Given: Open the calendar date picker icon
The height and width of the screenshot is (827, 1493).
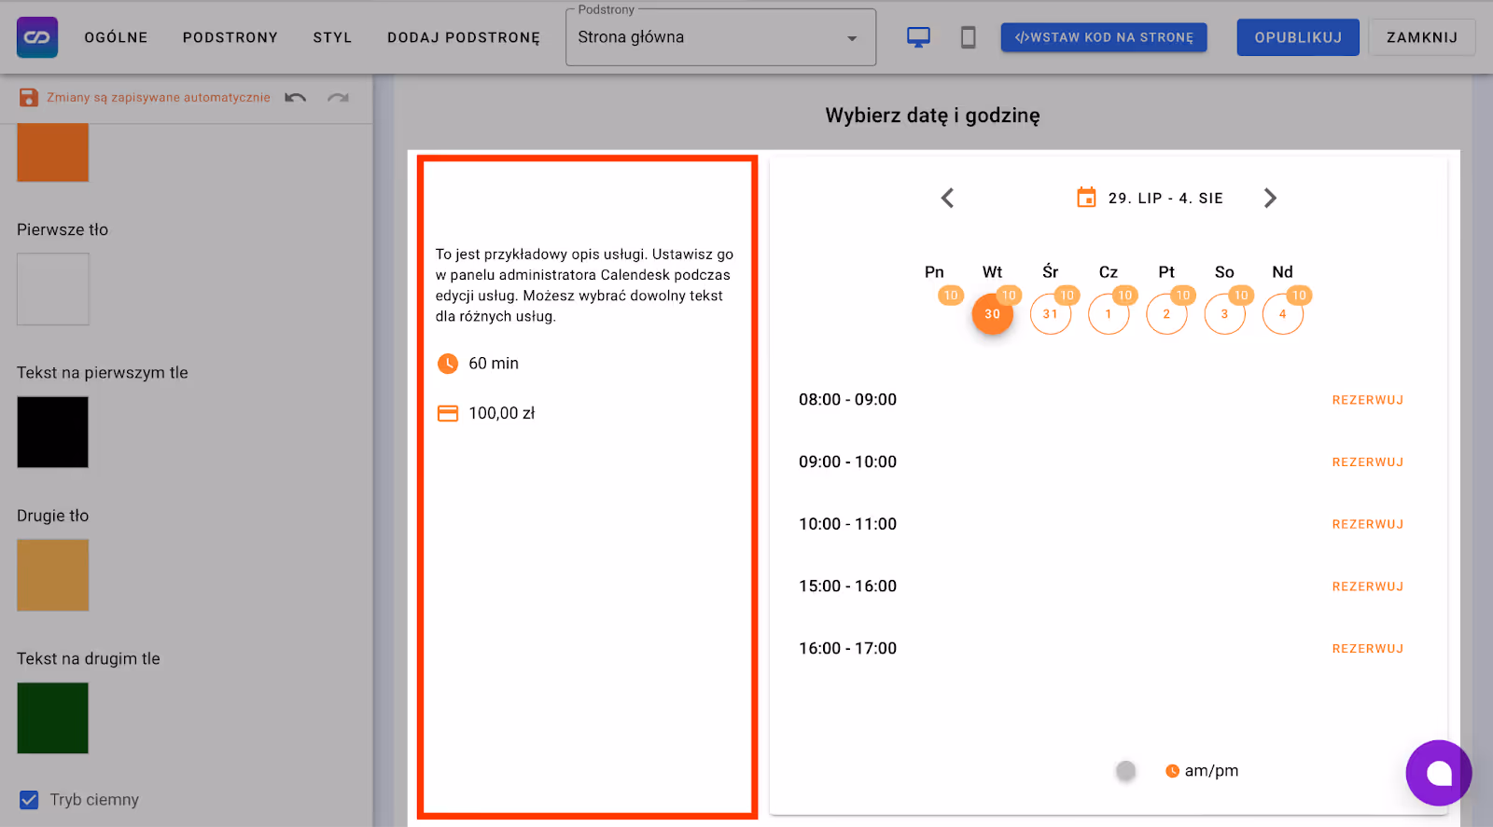Looking at the screenshot, I should 1086,198.
